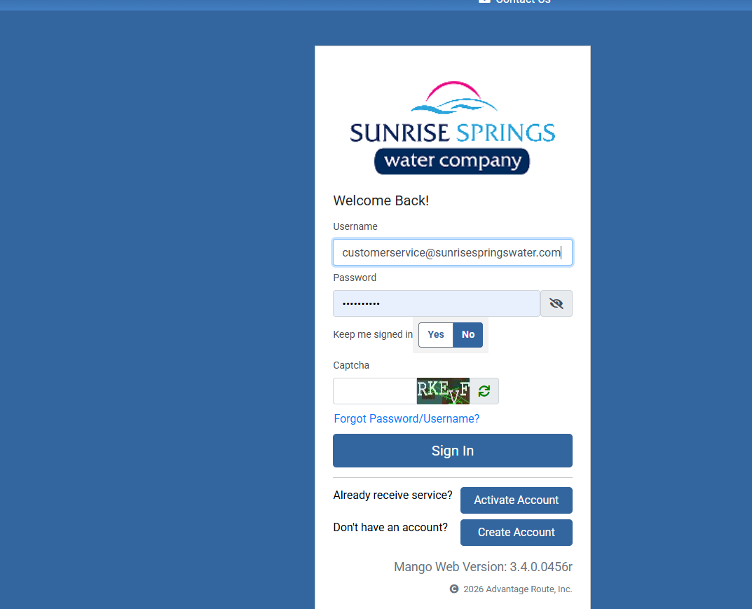Click the Create Account button
Viewport: 752px width, 609px height.
pos(516,533)
